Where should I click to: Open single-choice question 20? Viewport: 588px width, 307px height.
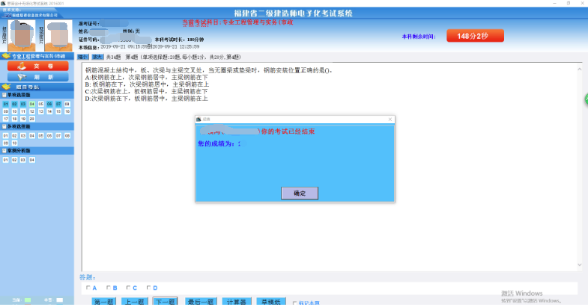(32, 119)
